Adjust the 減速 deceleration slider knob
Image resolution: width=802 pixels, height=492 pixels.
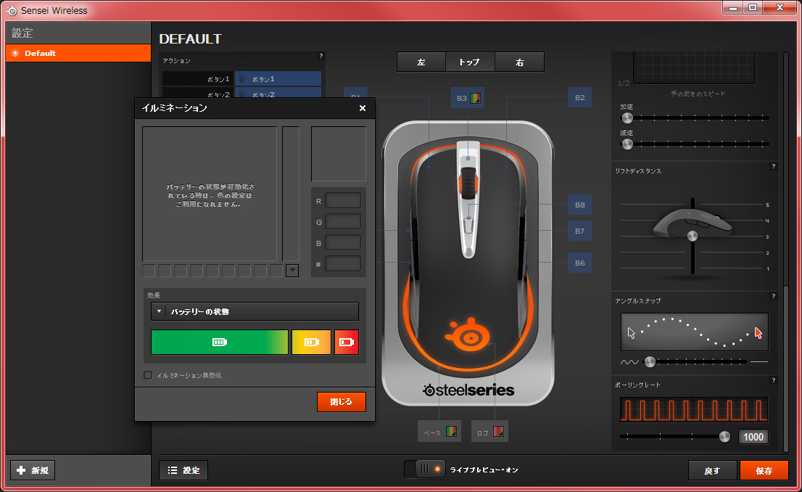627,144
